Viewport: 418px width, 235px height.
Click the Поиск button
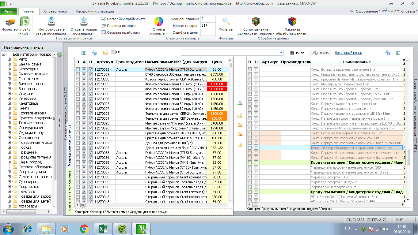click(297, 53)
